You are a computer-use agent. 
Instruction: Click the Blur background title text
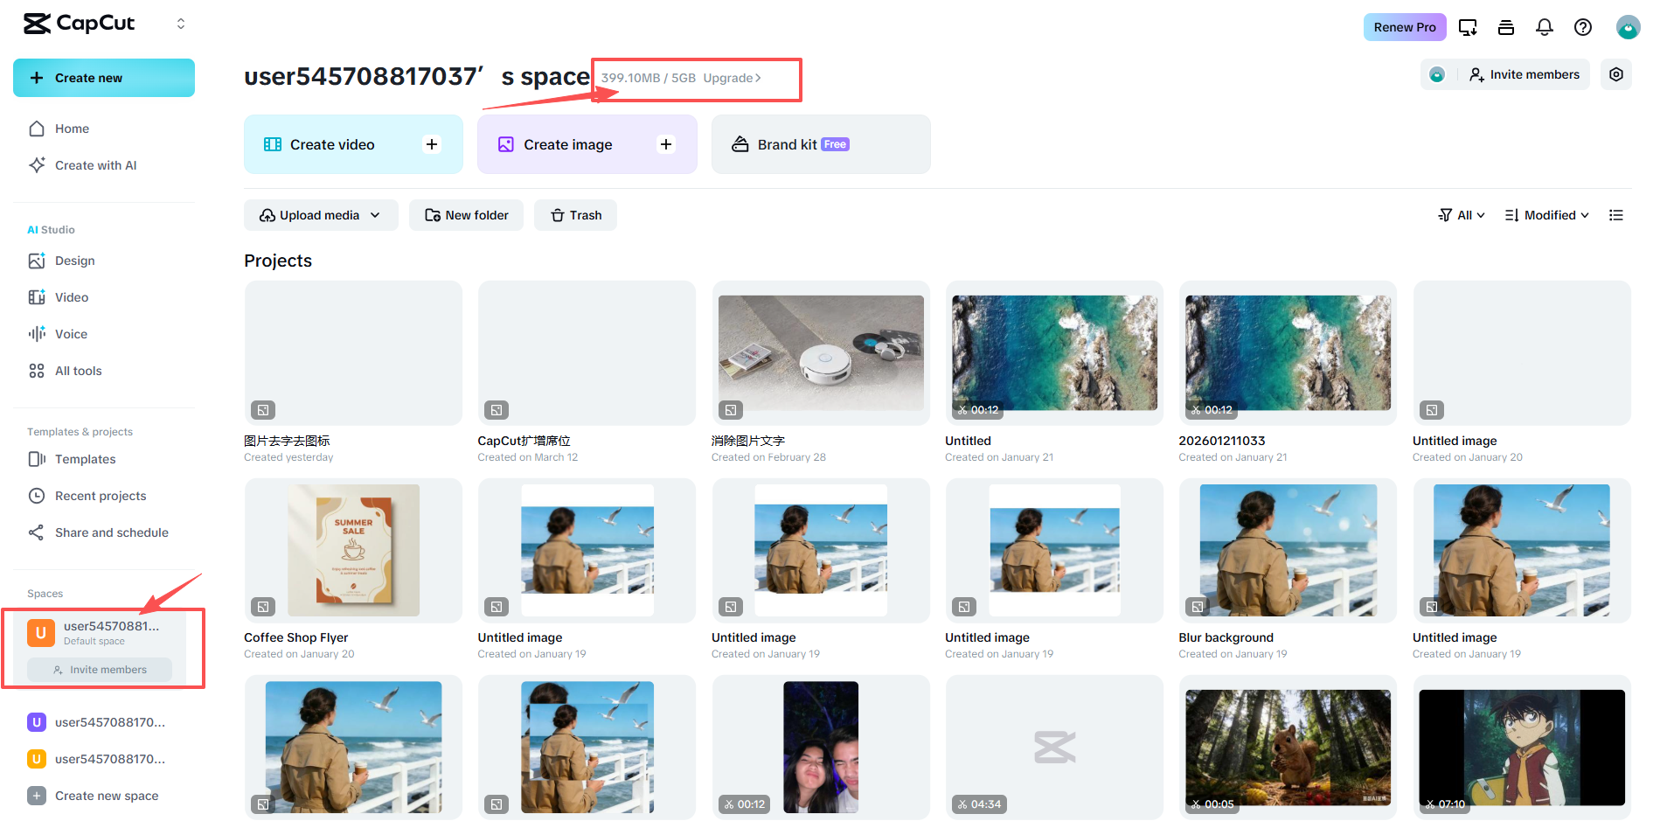[1226, 637]
